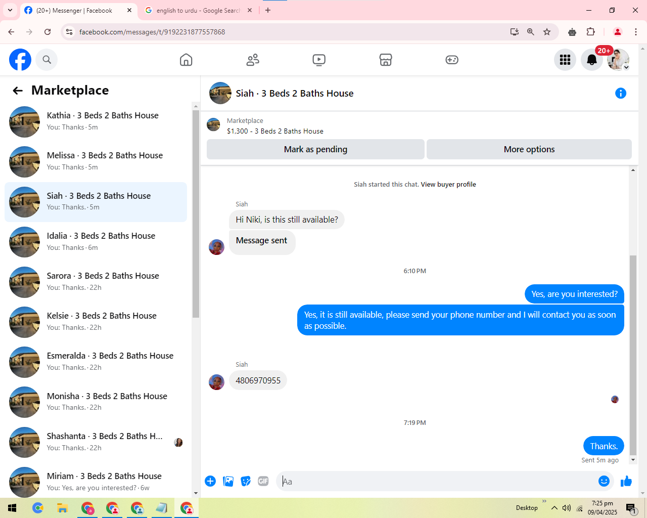
Task: Open the Windows notification center
Action: (x=631, y=508)
